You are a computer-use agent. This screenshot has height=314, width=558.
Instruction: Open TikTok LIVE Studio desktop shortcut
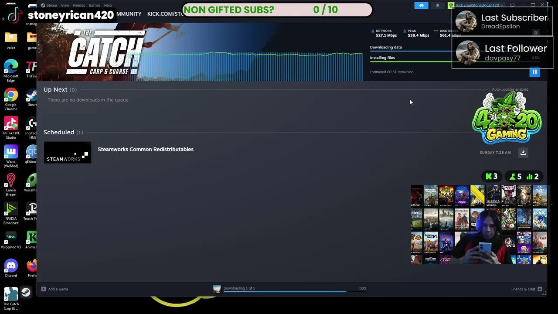coord(11,128)
